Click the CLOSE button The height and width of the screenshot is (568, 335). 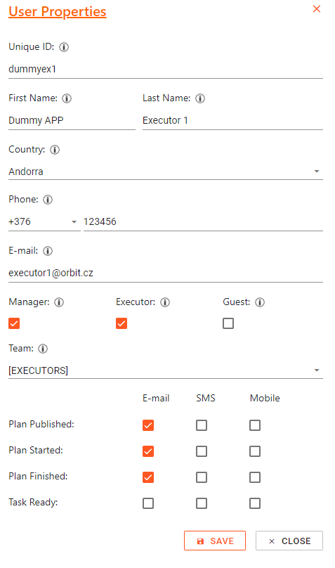[289, 541]
